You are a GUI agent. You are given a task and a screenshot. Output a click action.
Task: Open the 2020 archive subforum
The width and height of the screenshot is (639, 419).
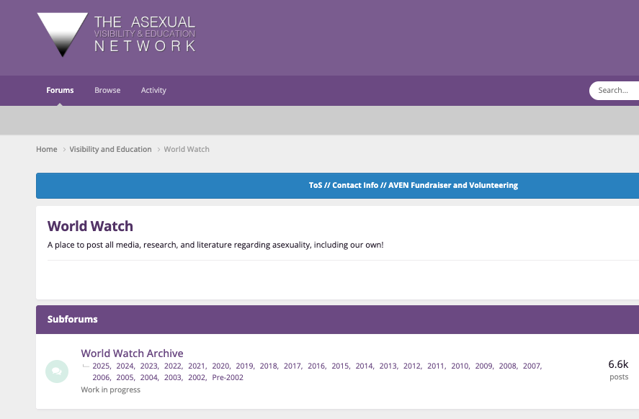coord(220,366)
